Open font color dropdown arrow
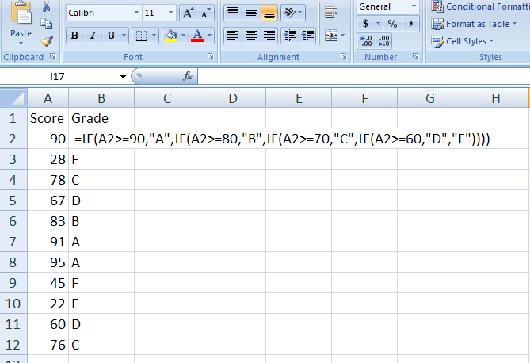530x363 pixels. pos(210,36)
